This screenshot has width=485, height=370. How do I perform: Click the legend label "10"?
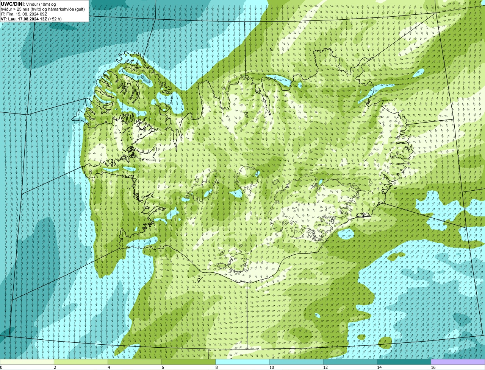click(272, 367)
